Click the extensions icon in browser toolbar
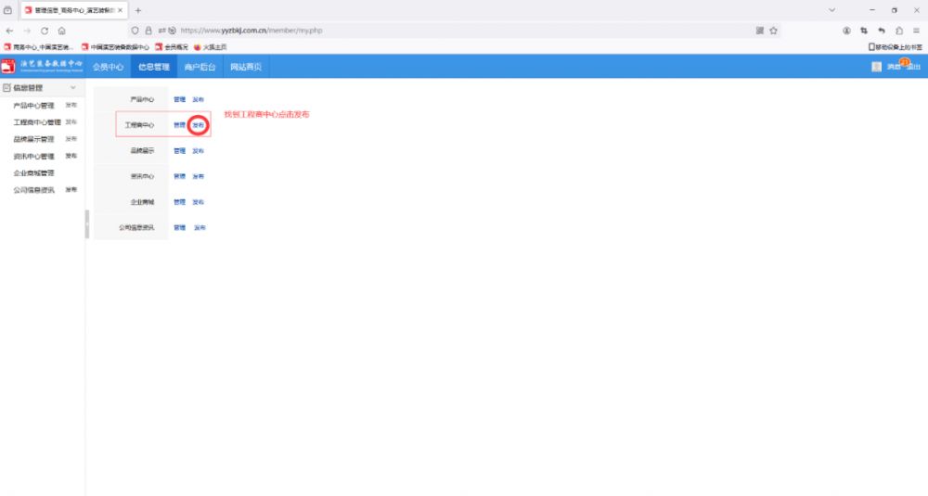 (899, 31)
